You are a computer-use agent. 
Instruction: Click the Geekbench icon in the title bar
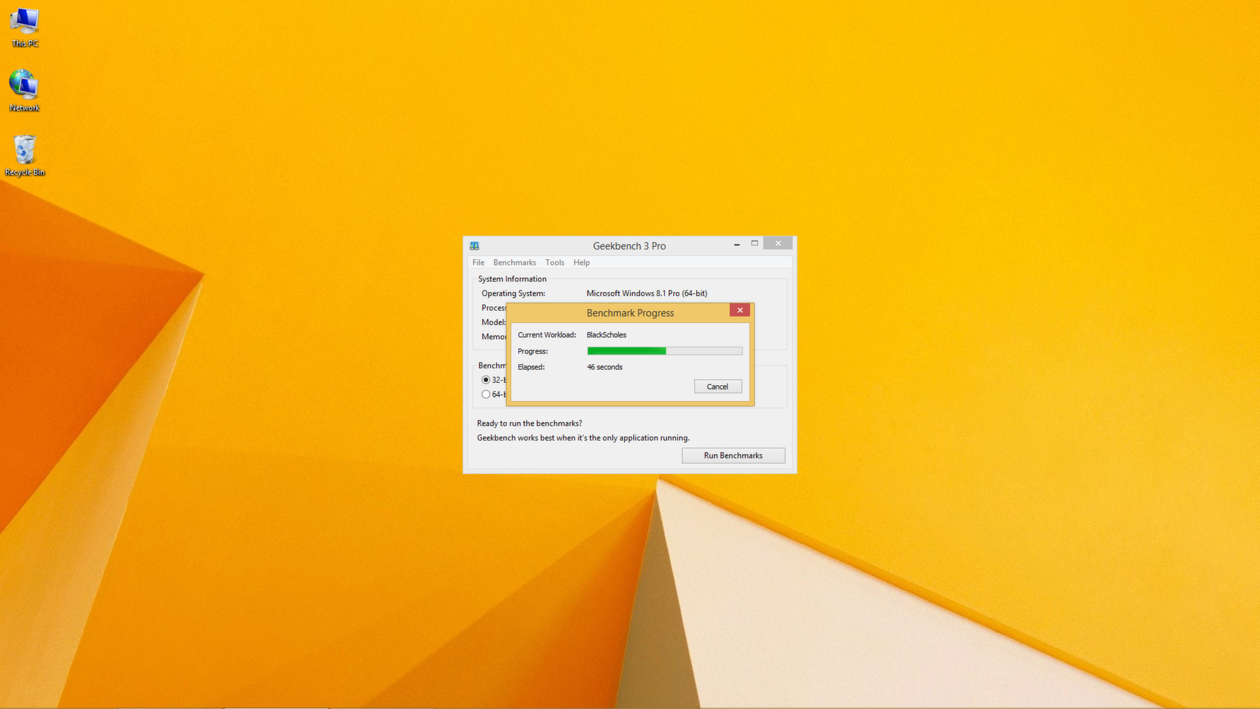474,246
